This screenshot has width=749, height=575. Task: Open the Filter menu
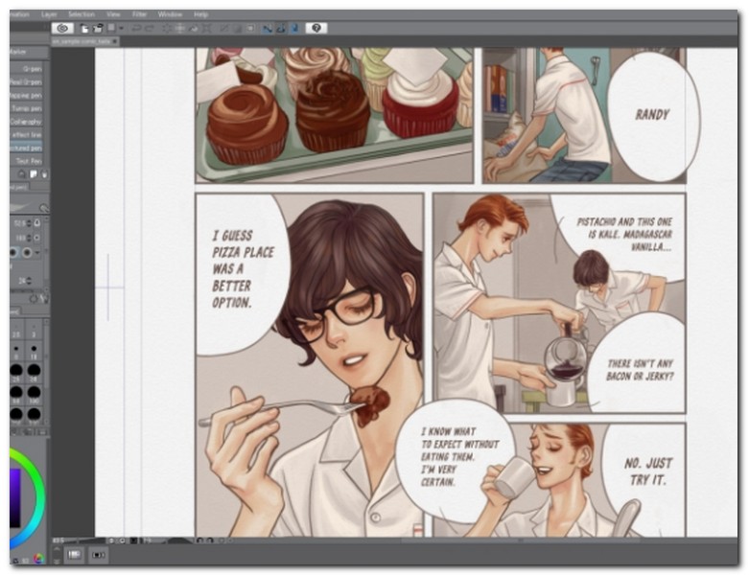point(139,14)
